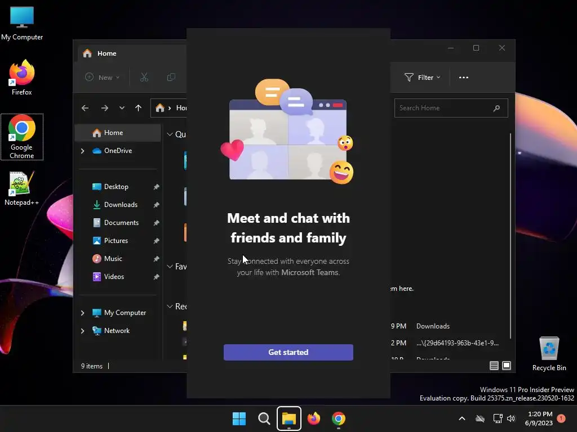Select Home in the navigation pane
The width and height of the screenshot is (577, 432).
click(x=118, y=133)
